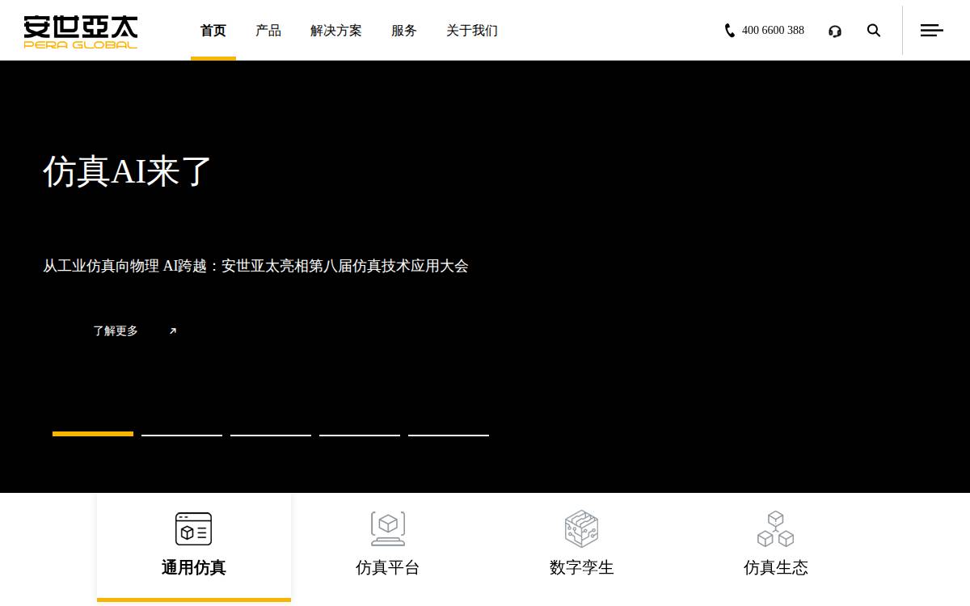Select the first carousel slide indicator
This screenshot has width=970, height=606.
[93, 434]
